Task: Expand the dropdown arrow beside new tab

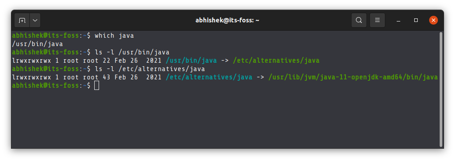Action: (x=35, y=20)
